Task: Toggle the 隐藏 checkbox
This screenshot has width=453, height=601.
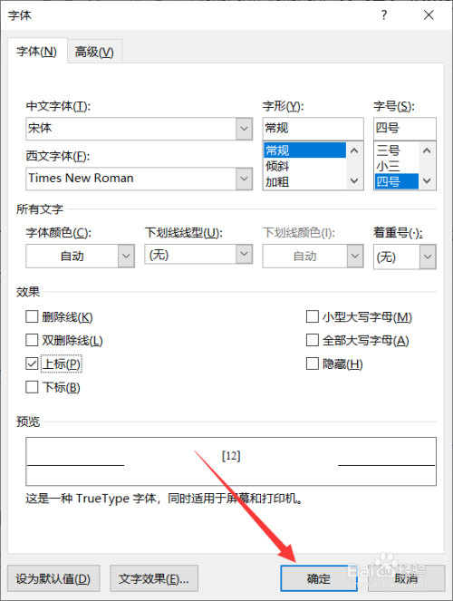Action: (x=313, y=364)
